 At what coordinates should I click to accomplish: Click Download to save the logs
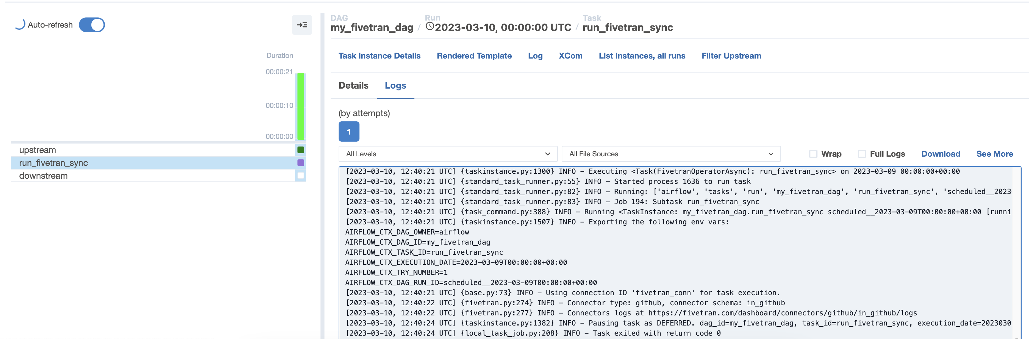[x=941, y=154]
